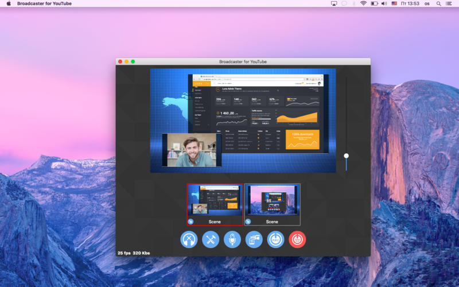The image size is (459, 287).
Task: Click edit icon on first Scene
Action: point(190,221)
